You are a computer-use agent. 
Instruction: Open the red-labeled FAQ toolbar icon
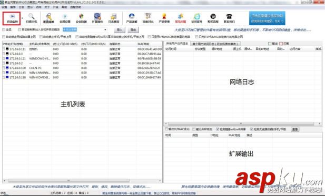tap(181, 16)
